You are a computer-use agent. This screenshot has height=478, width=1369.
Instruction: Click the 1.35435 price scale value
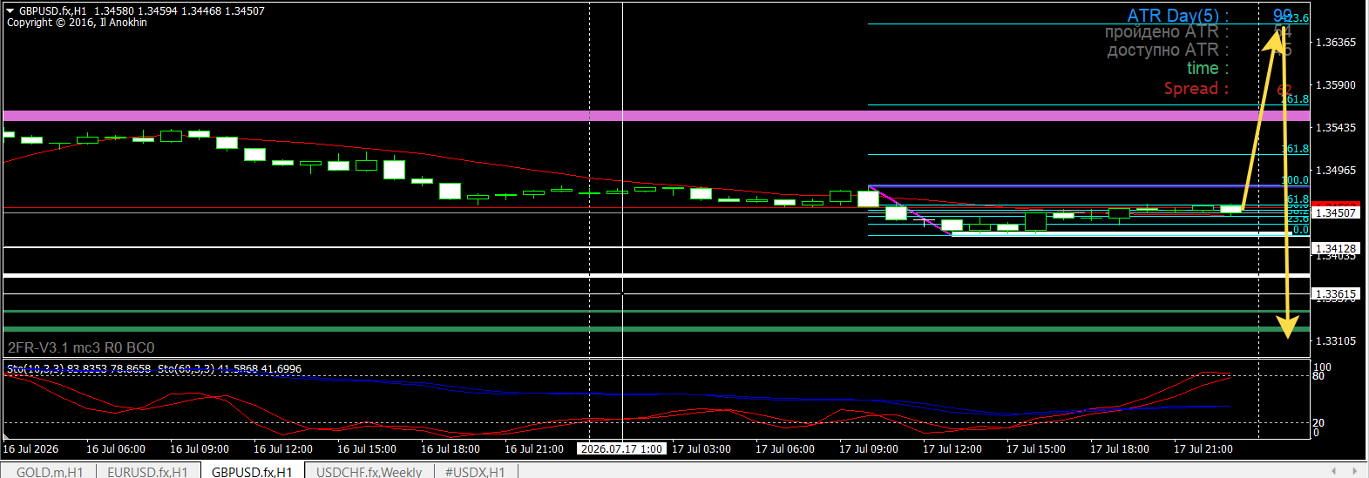1335,127
